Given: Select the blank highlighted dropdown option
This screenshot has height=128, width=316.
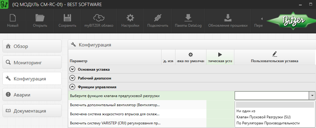Looking at the screenshot, I should tap(275, 105).
